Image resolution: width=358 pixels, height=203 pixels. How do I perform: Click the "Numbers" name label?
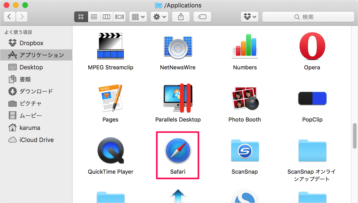coord(245,67)
